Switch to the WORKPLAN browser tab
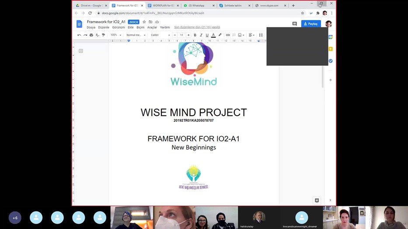The image size is (408, 229). pos(163,6)
